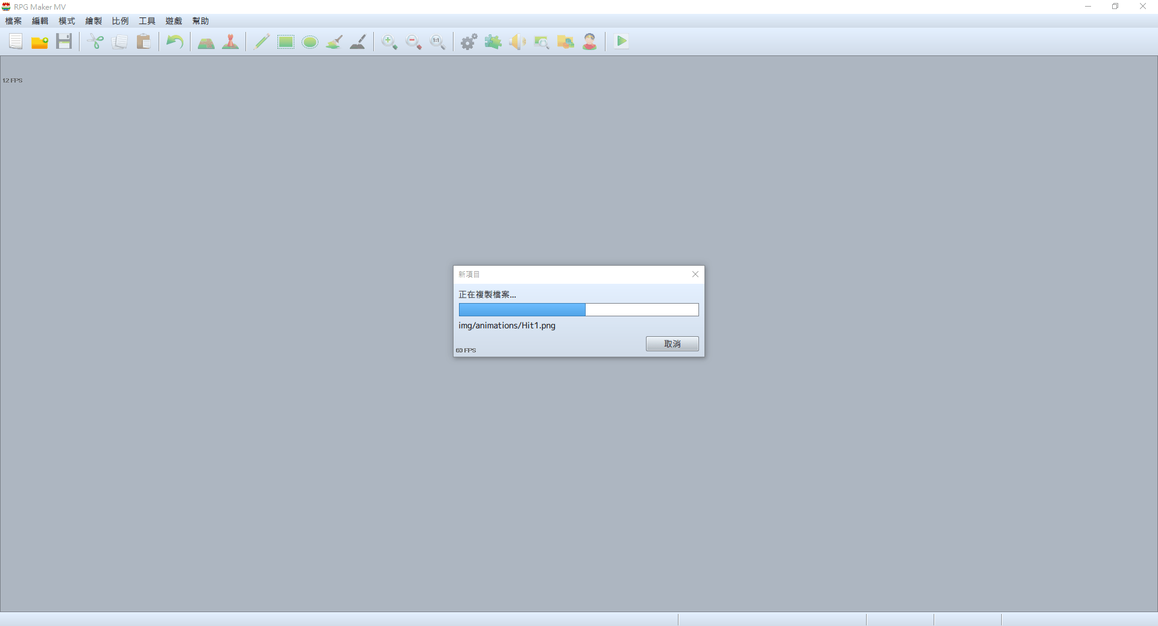Screen dimensions: 1158x626
Task: Select the Map mode icon
Action: tap(206, 42)
